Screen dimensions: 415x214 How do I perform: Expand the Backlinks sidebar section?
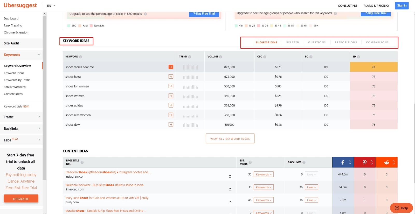(39, 128)
